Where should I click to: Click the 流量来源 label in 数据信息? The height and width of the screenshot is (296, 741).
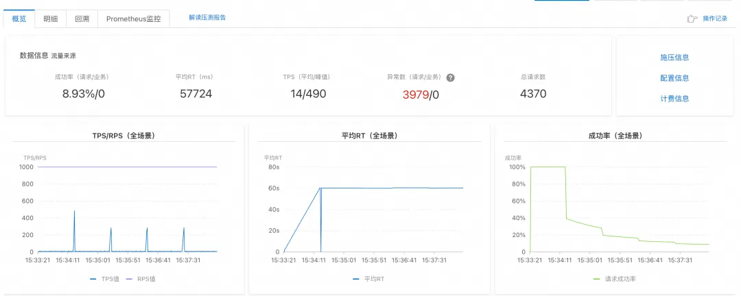[64, 56]
